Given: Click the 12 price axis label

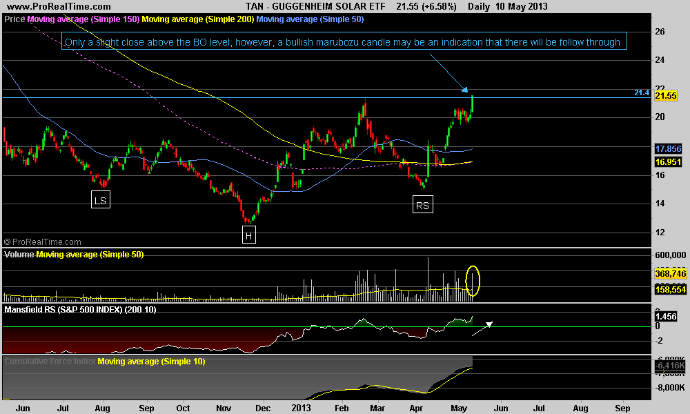Looking at the screenshot, I should (x=660, y=233).
